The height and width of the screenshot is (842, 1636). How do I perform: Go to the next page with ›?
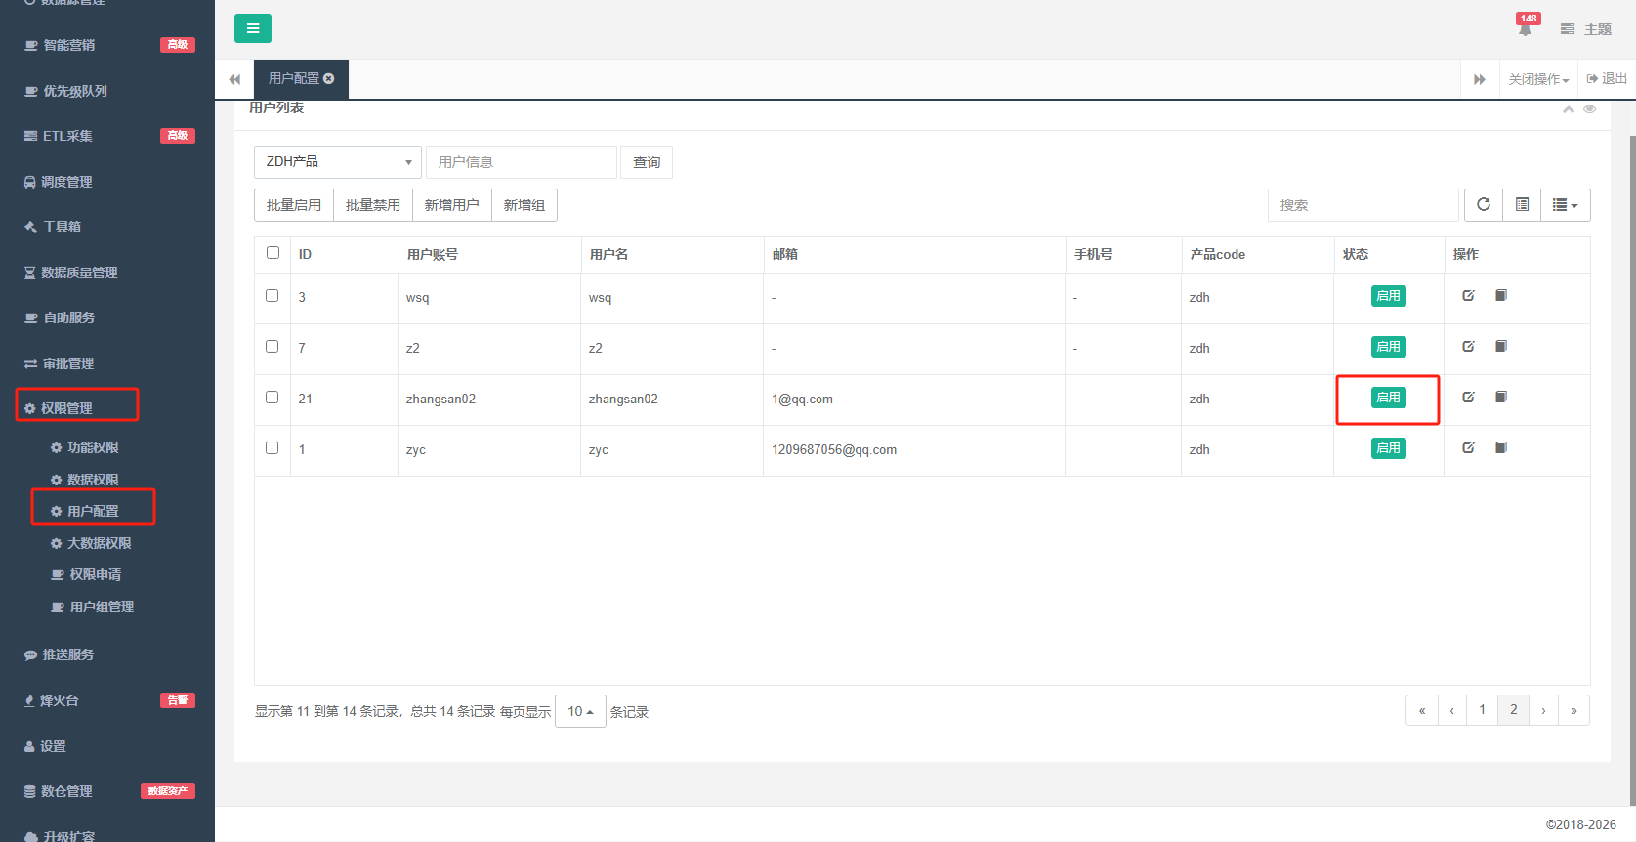click(1543, 710)
